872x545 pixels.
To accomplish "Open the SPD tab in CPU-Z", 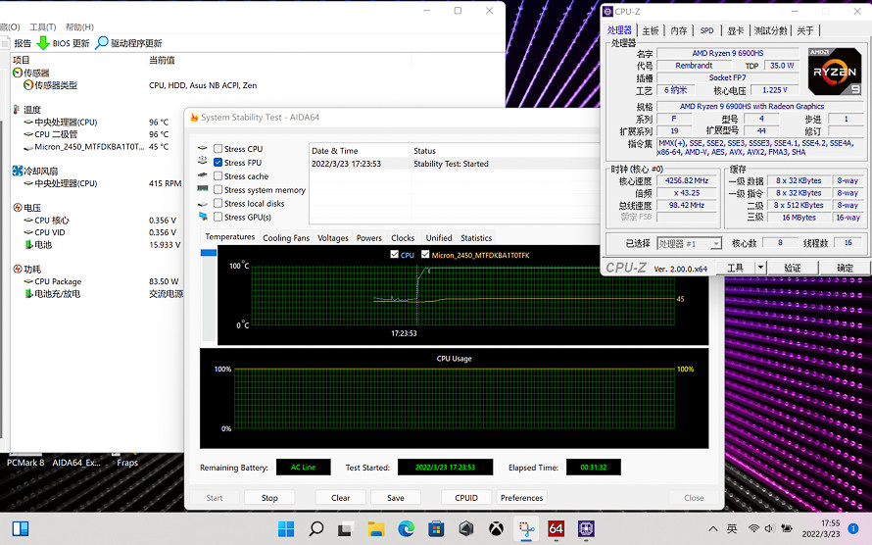I will click(x=706, y=30).
